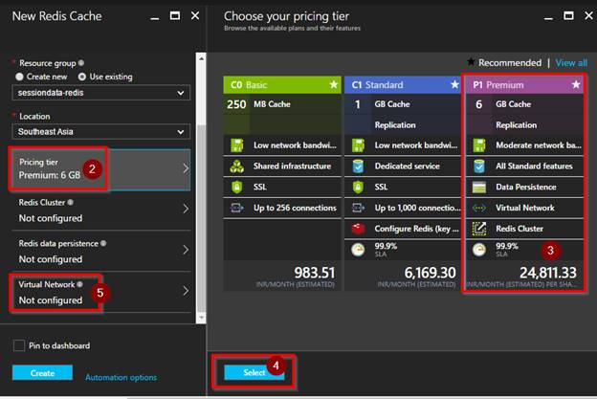The width and height of the screenshot is (597, 399).
Task: Click the All Standard features icon
Action: click(479, 166)
